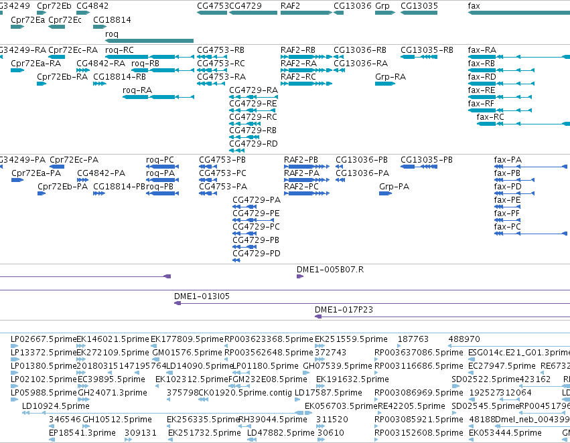Image resolution: width=570 pixels, height=443 pixels.
Task: Click protein Cpr72Eb-PA
Action: coord(42,193)
